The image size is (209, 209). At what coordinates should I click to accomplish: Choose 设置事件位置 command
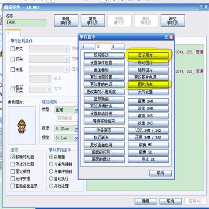104,63
